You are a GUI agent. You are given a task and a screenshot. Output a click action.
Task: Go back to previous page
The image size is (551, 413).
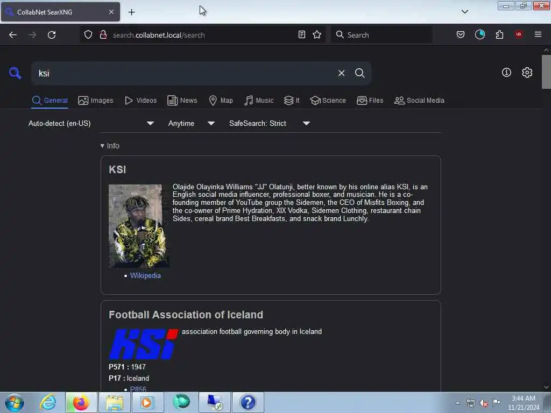tap(13, 35)
